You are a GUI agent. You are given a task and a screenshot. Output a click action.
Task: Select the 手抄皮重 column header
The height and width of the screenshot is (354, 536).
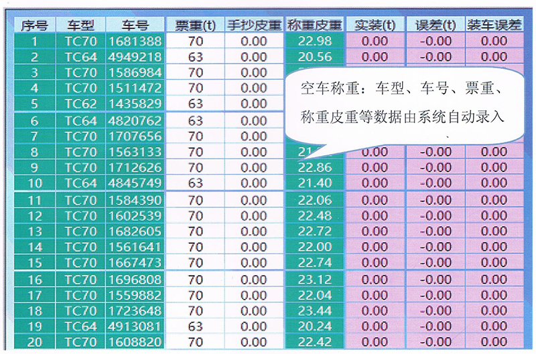254,25
